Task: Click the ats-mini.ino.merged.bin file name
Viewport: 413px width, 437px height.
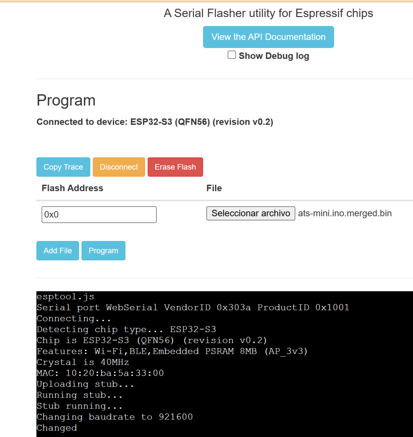Action: coord(345,213)
